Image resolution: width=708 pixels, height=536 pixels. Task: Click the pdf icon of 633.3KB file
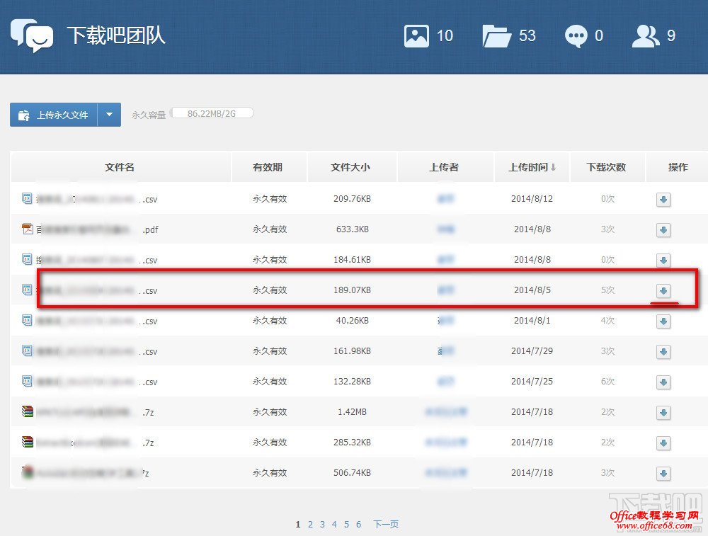(27, 229)
